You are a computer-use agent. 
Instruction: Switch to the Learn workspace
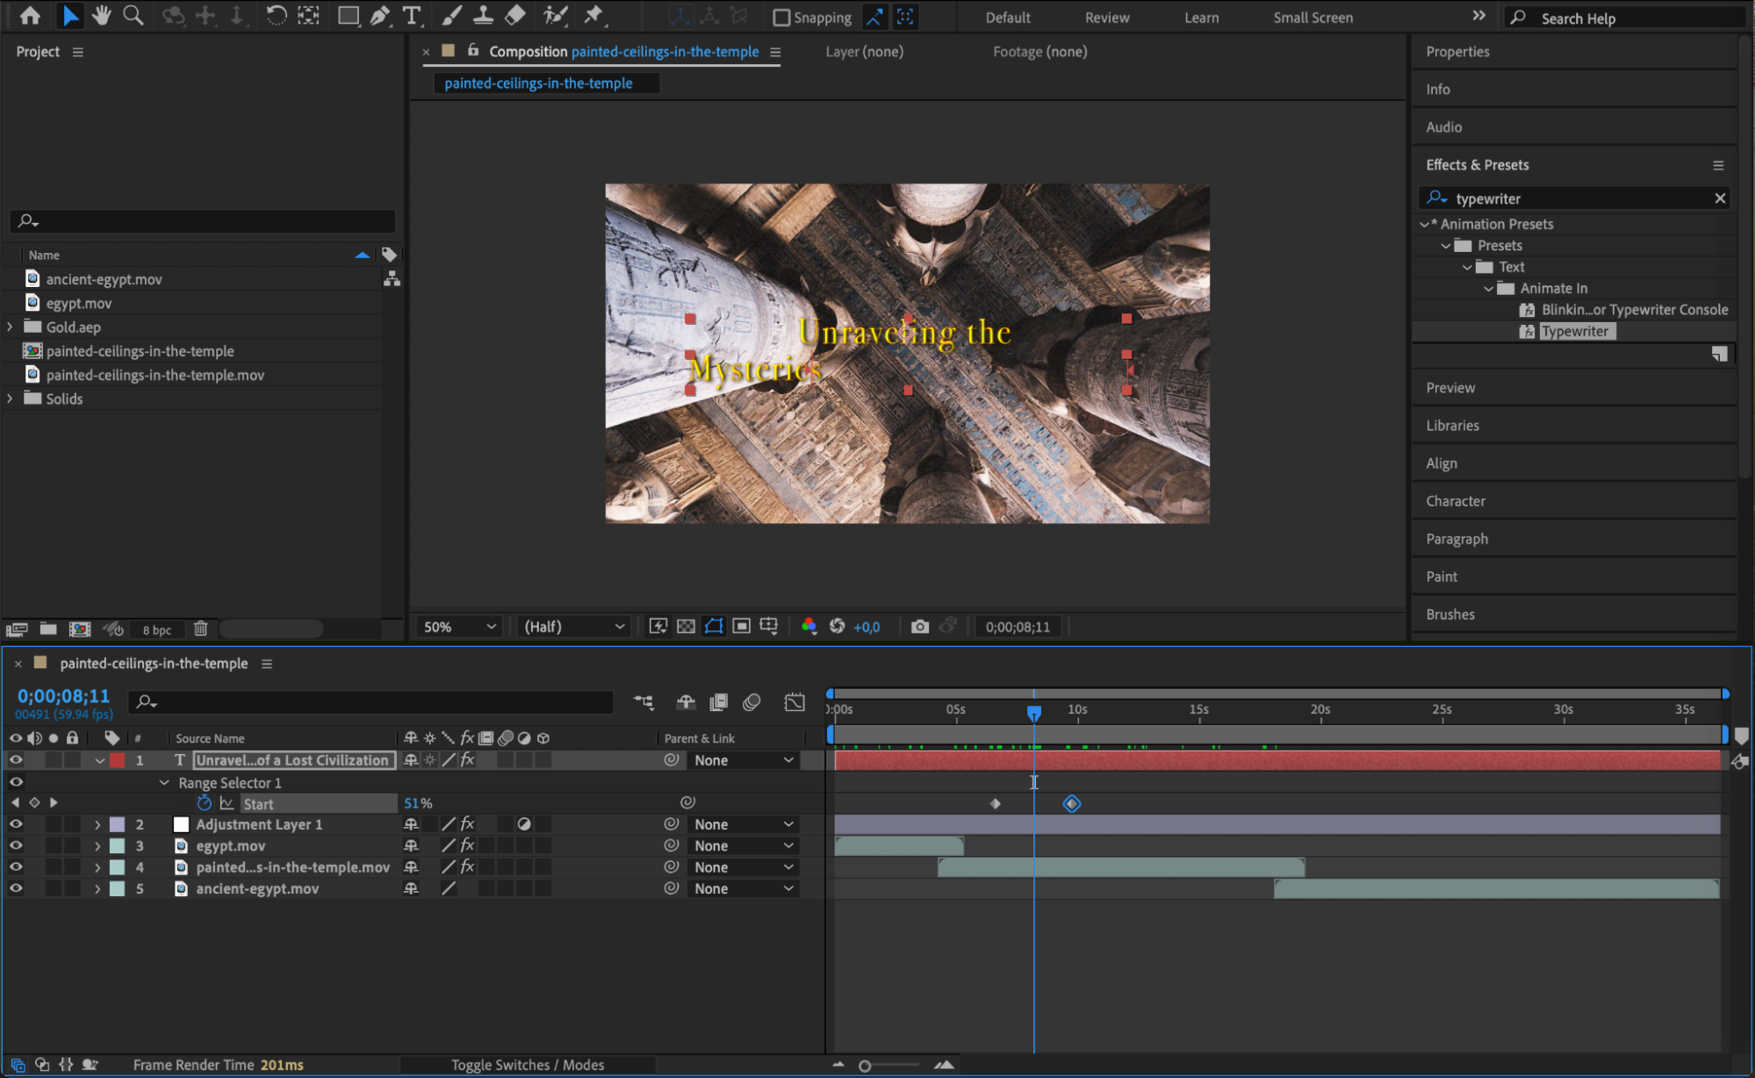click(1200, 18)
